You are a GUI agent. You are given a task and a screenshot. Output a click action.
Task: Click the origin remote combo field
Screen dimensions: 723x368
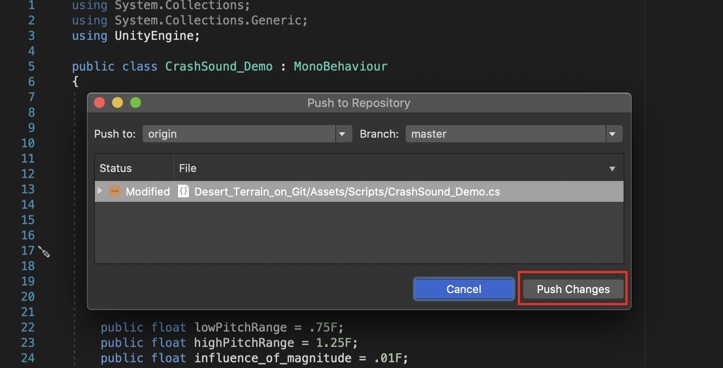[239, 134]
